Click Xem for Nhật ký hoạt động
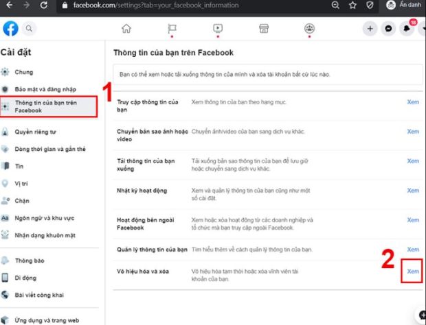 [413, 191]
